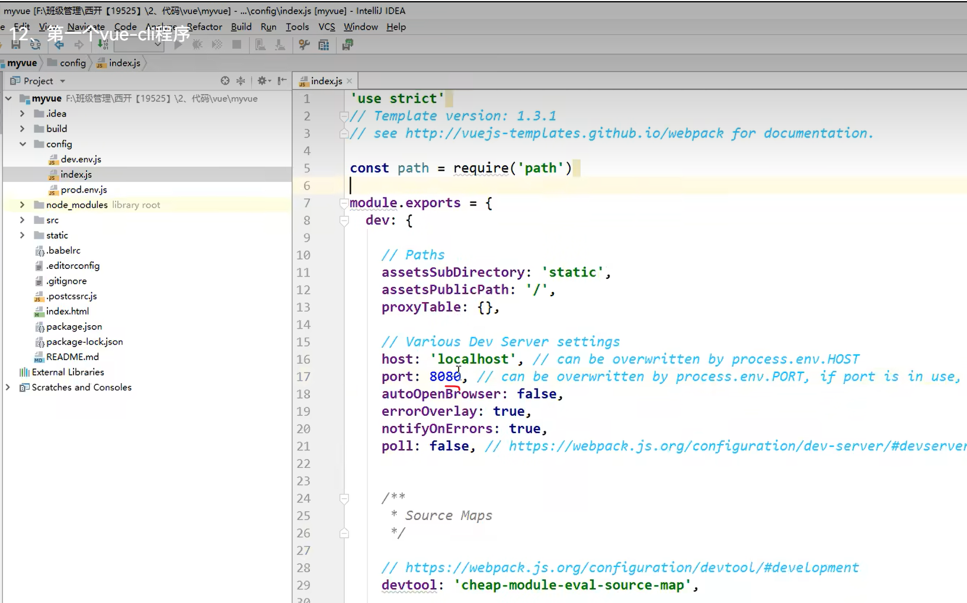967x603 pixels.
Task: Click line number 13 in gutter
Action: click(303, 307)
